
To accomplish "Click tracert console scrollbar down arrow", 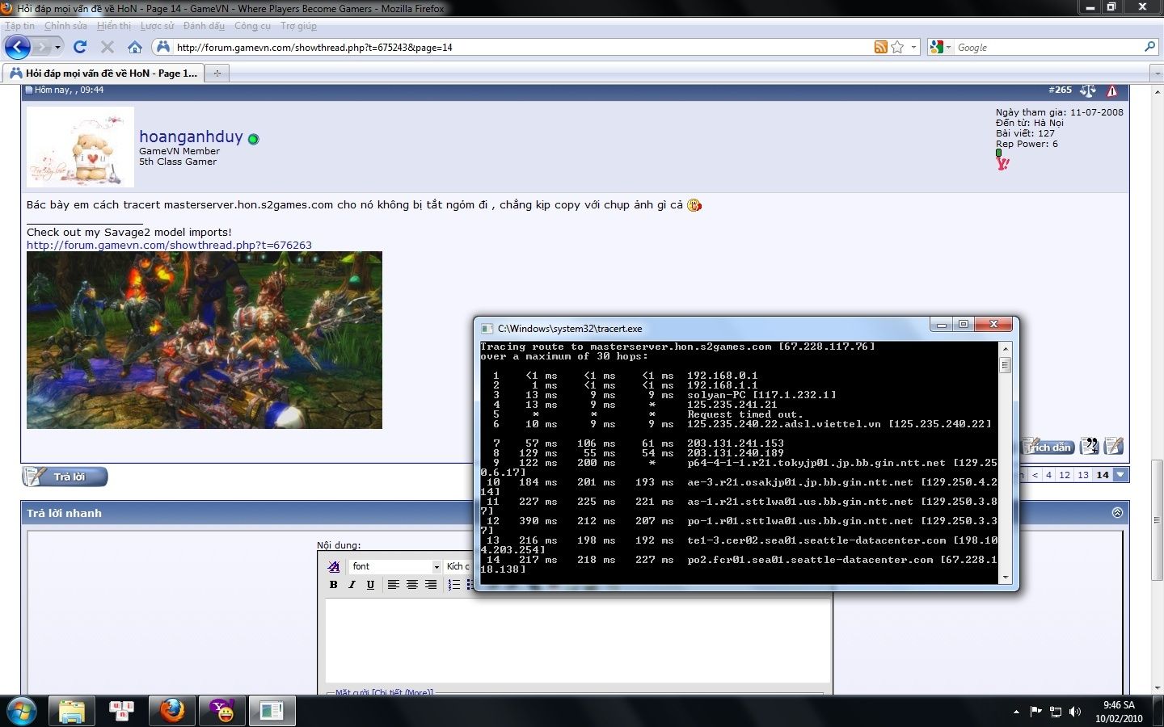I will 1006,577.
